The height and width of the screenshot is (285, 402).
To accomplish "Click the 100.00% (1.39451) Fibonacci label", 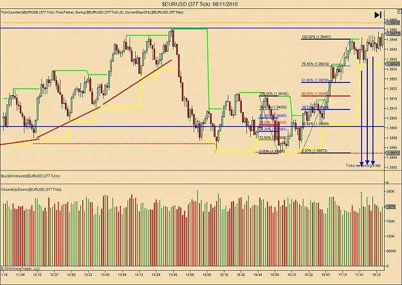I will [316, 37].
